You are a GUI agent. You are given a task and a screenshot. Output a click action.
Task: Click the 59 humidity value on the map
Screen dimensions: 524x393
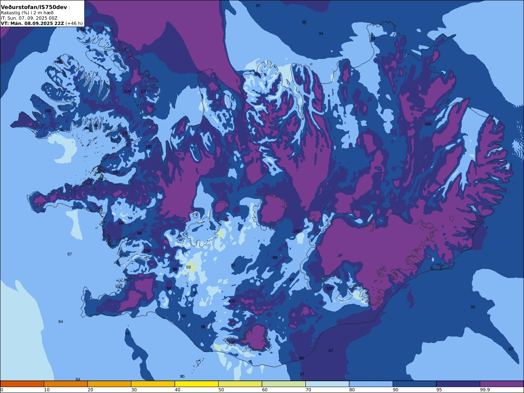(x=188, y=267)
